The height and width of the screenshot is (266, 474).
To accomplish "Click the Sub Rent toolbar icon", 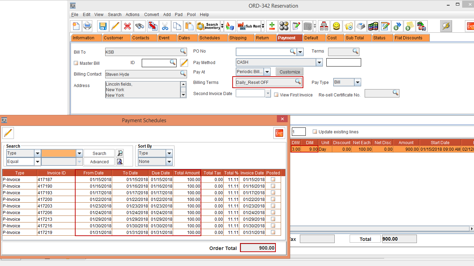I will [x=249, y=26].
